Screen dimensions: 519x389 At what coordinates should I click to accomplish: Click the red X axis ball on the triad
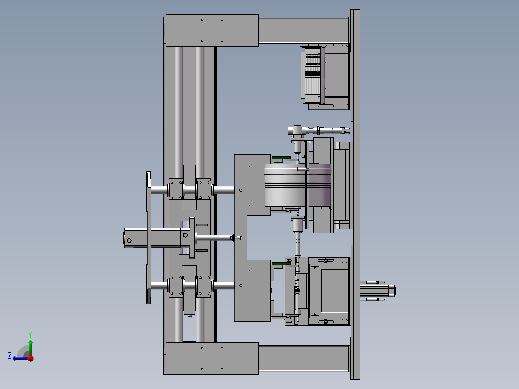(x=31, y=358)
